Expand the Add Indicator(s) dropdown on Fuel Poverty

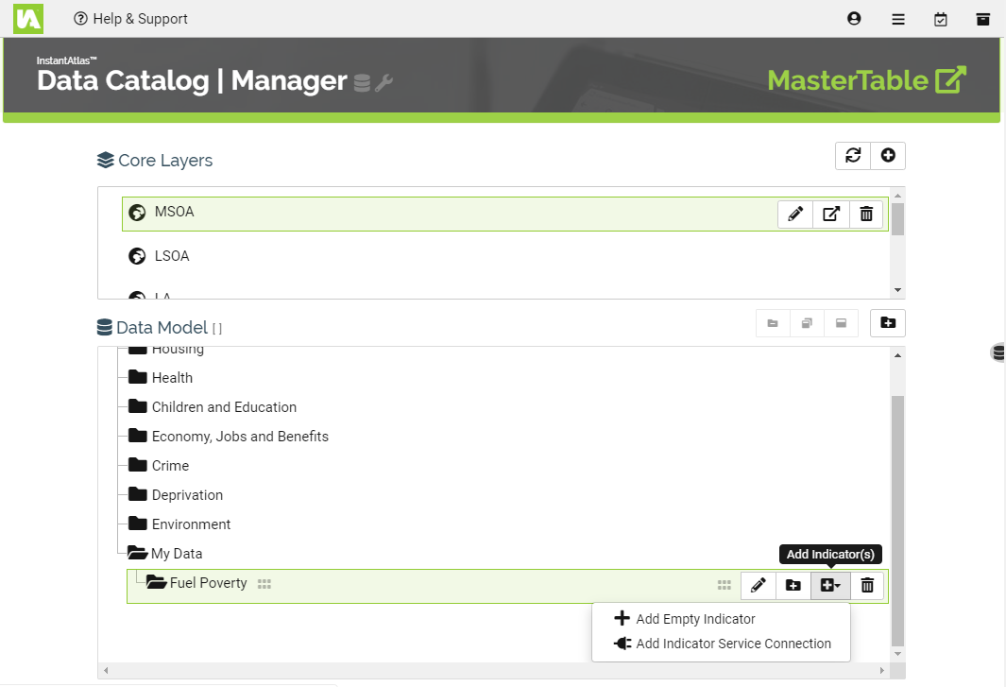(x=829, y=585)
